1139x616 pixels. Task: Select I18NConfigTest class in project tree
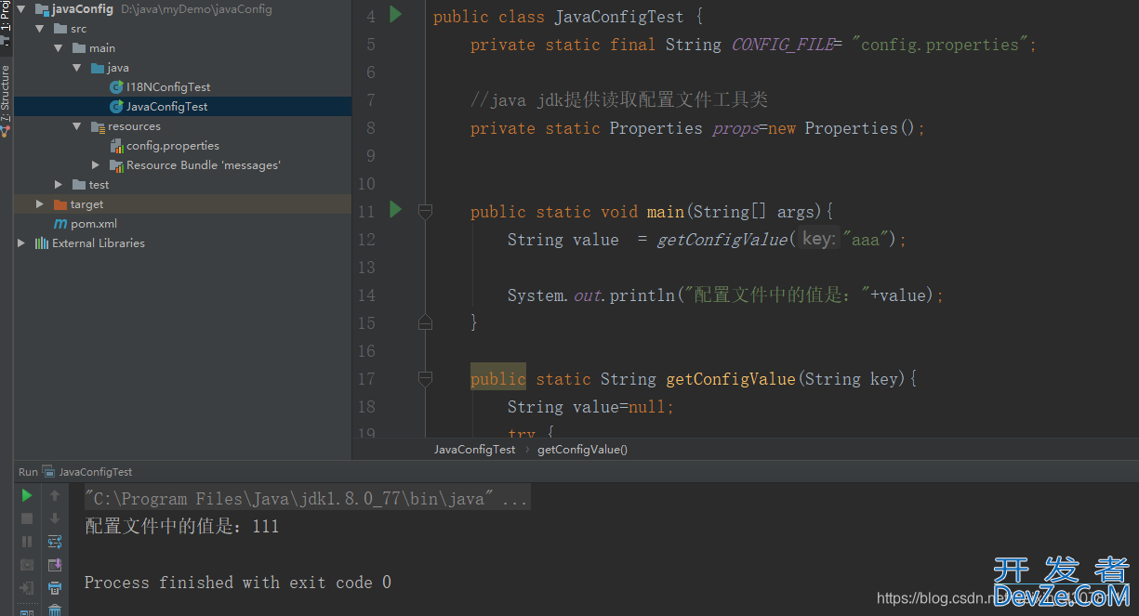(x=168, y=87)
